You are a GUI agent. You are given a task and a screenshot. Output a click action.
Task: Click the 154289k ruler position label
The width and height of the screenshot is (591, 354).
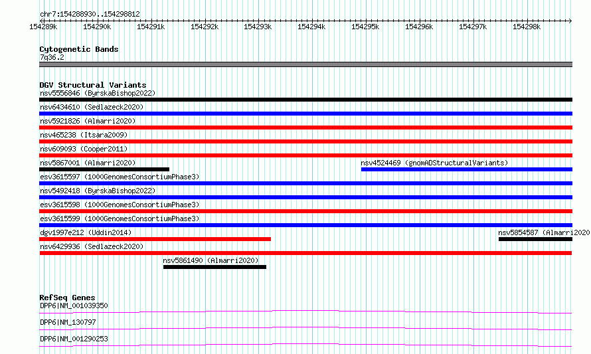click(x=43, y=27)
